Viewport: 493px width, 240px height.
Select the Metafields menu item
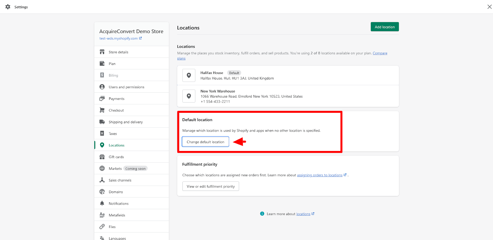coord(117,215)
